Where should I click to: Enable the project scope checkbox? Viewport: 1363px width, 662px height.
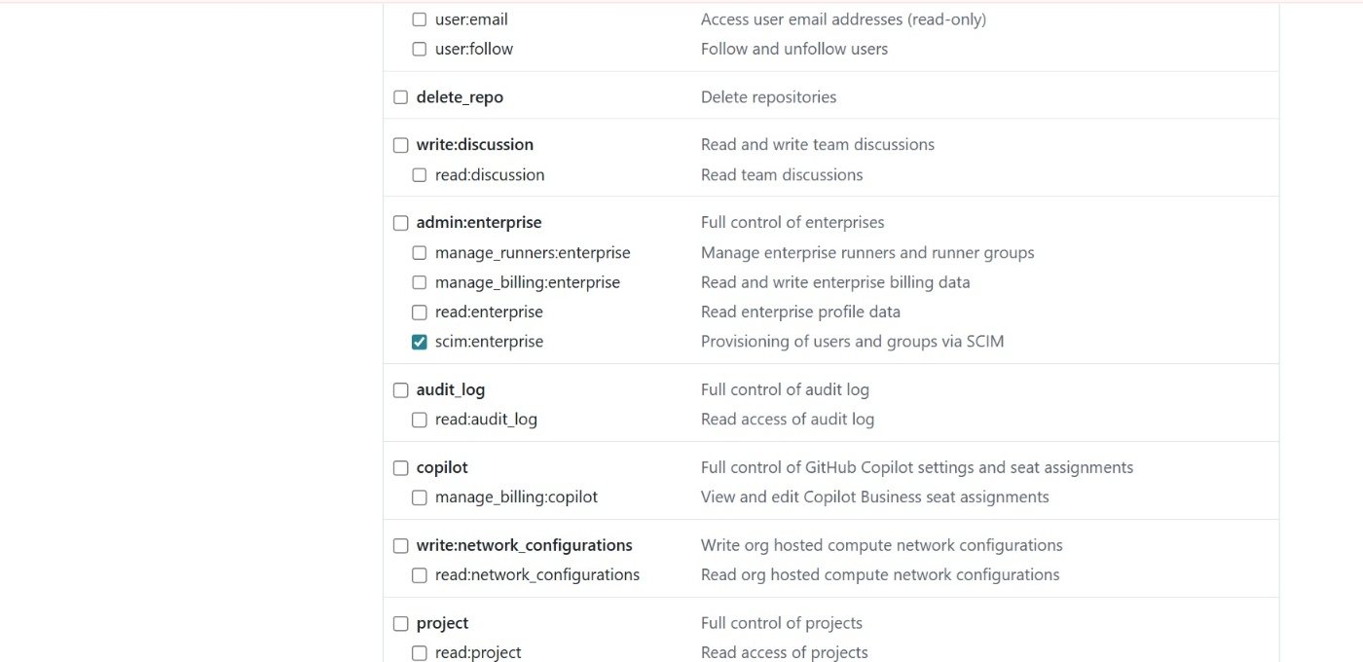click(401, 624)
